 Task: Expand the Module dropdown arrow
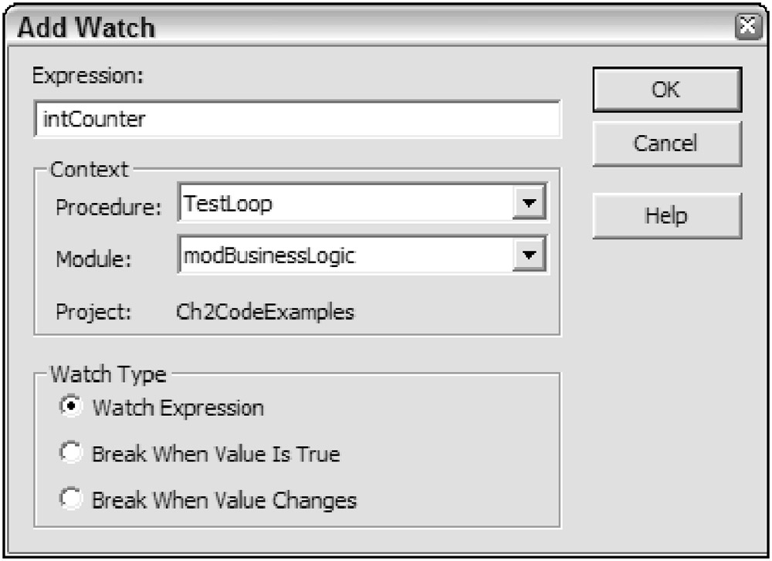pos(529,255)
